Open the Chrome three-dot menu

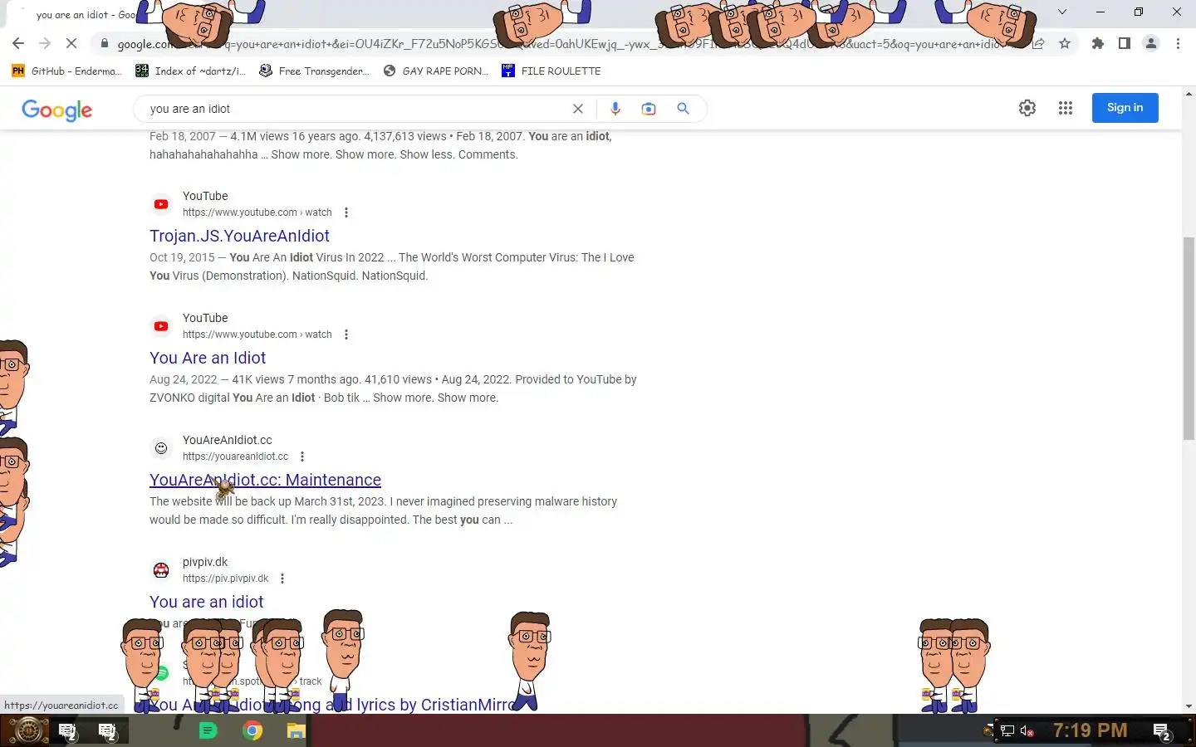point(1178,43)
